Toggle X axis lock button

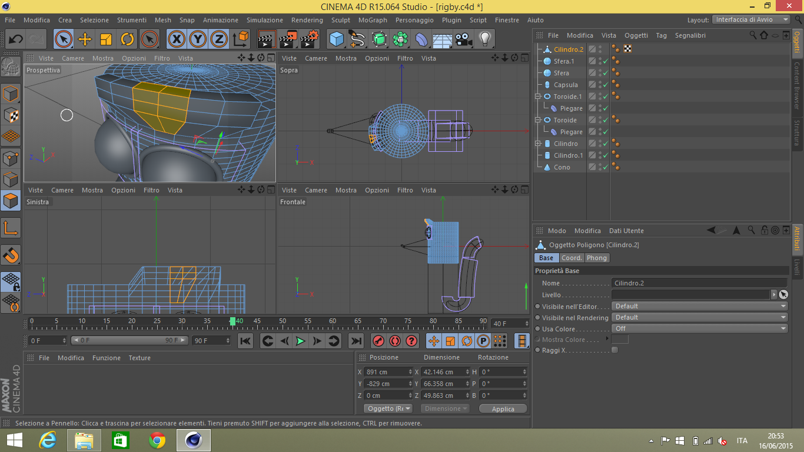point(176,39)
